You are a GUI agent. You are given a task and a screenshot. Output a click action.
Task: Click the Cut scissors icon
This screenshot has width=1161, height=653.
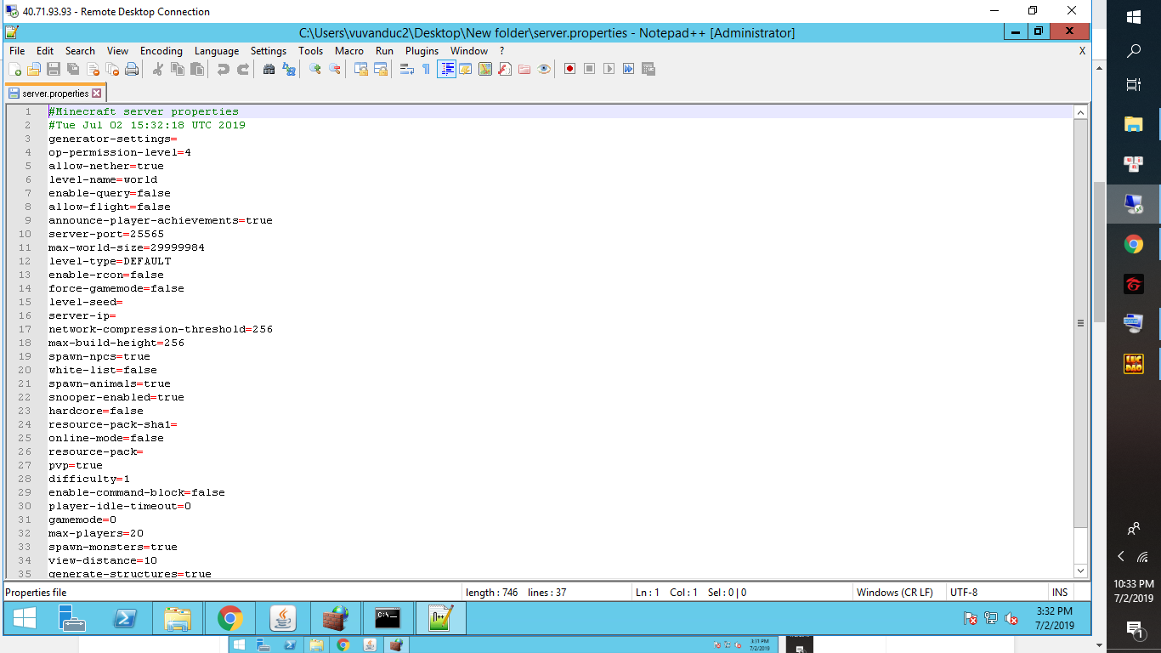coord(158,69)
